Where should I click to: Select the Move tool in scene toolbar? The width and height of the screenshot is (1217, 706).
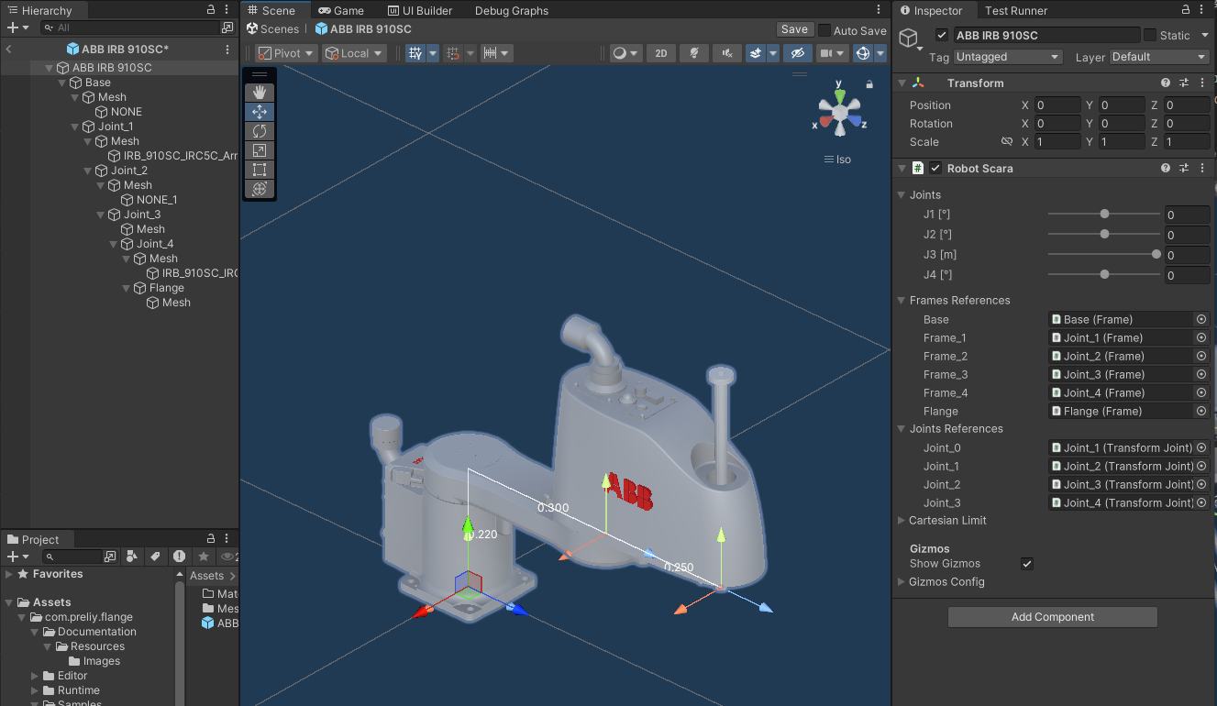[260, 112]
